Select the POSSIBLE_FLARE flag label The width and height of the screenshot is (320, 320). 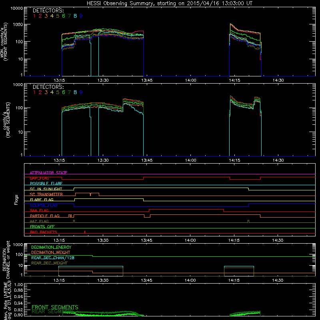[46, 184]
